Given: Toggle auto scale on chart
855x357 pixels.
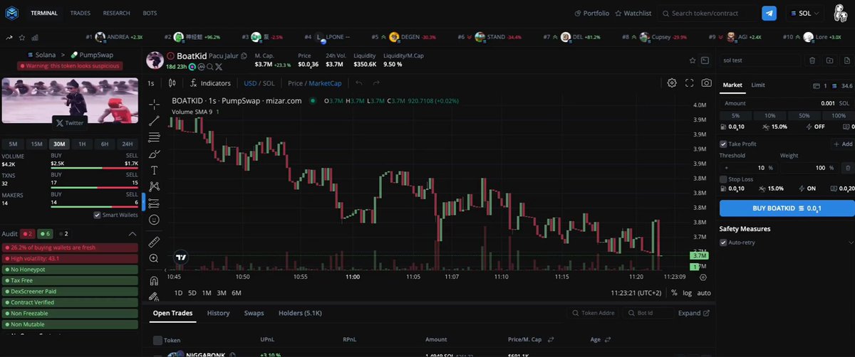Looking at the screenshot, I should click(704, 293).
